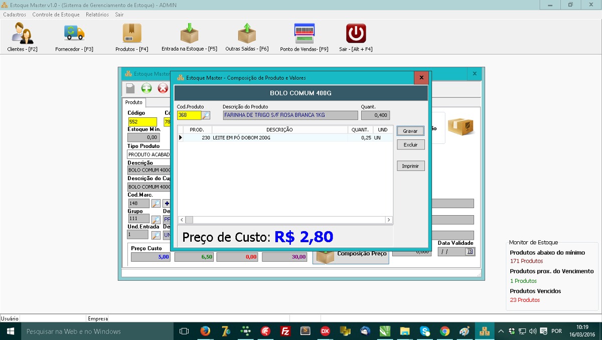Click the Windows search box
The width and height of the screenshot is (602, 340).
pyautogui.click(x=97, y=331)
